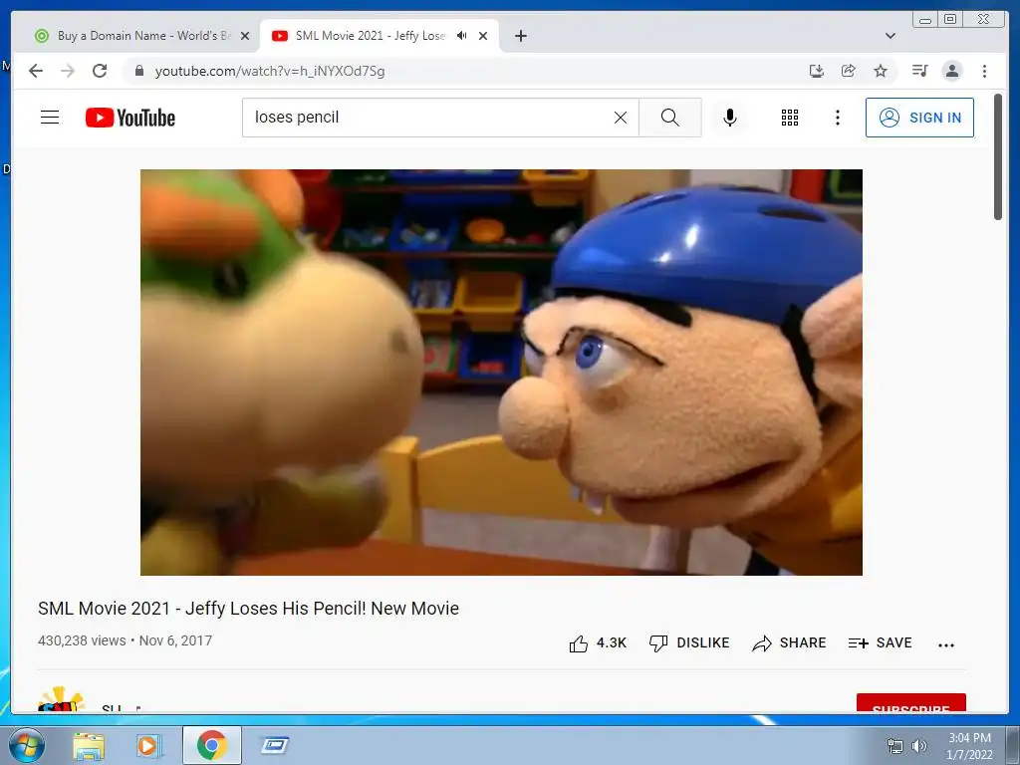
Task: Click the video title text
Action: click(248, 609)
